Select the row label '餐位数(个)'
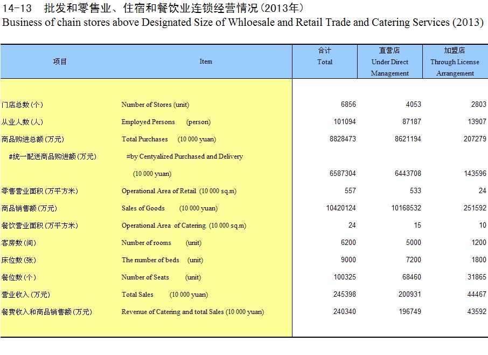This screenshot has height=355, width=488. (x=19, y=277)
